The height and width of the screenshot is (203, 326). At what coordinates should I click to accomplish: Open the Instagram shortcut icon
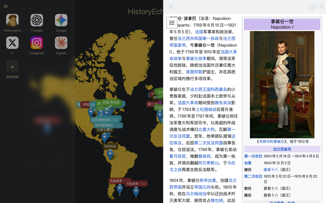coord(37,43)
